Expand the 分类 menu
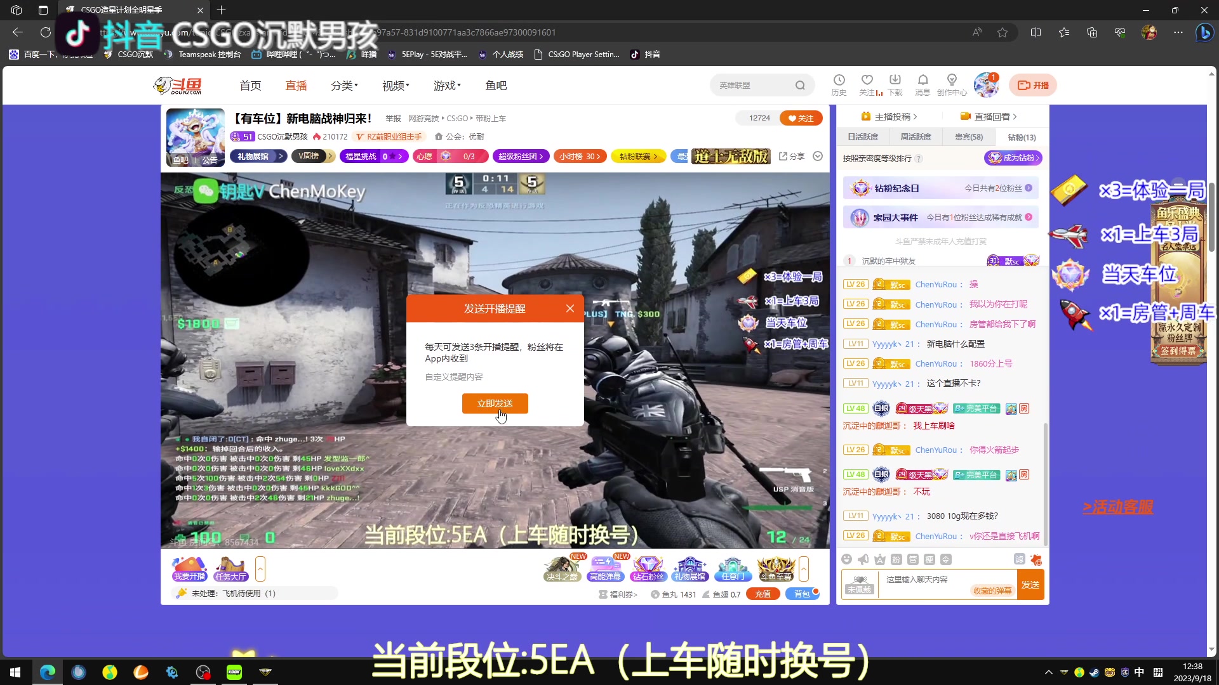The height and width of the screenshot is (685, 1219). (344, 86)
